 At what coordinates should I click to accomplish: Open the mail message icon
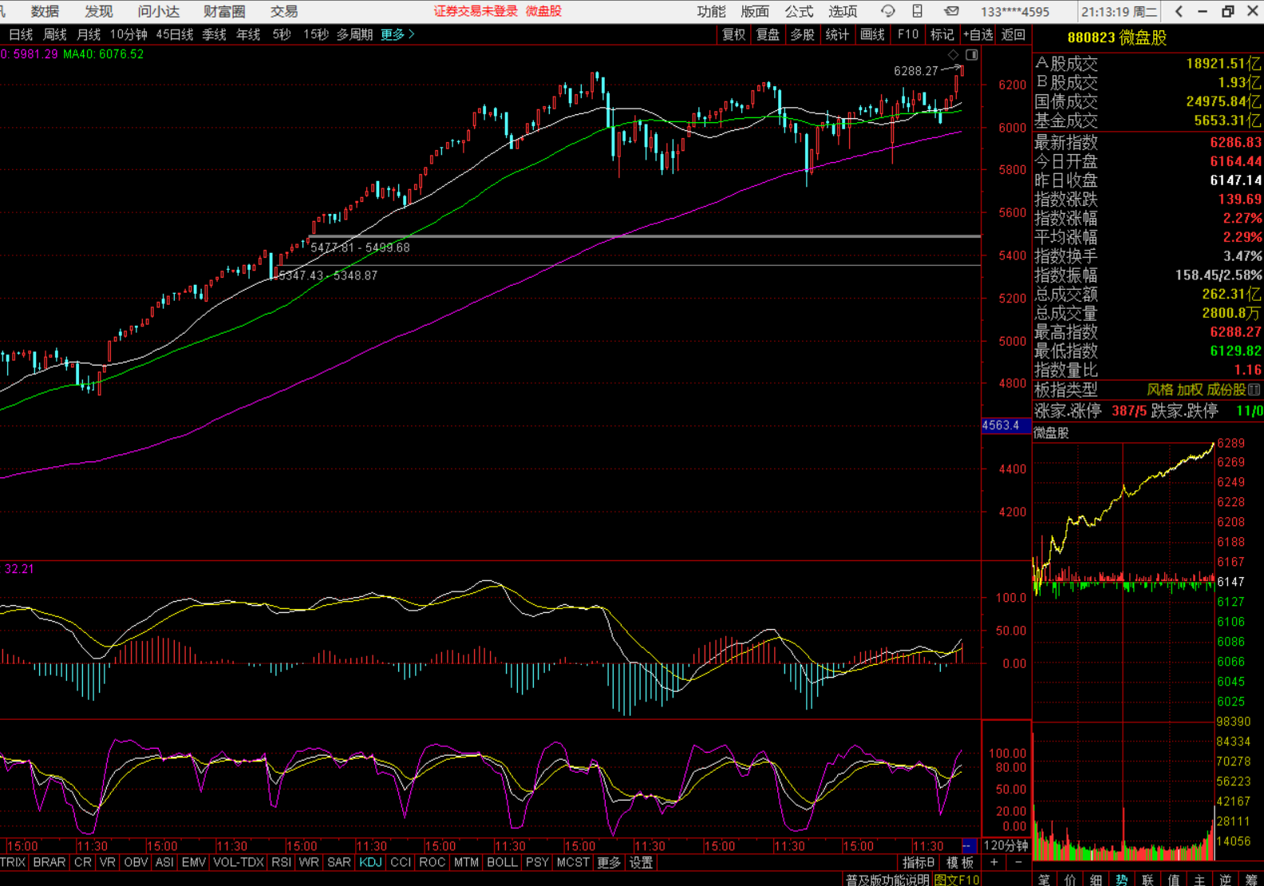coord(951,11)
